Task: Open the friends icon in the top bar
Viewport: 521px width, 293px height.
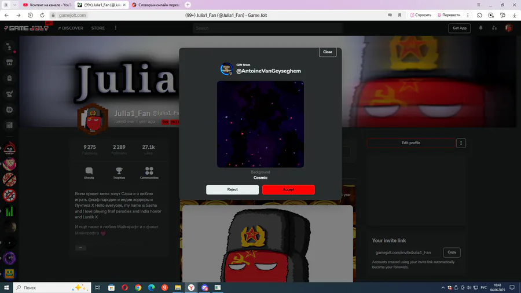Action: 494,28
